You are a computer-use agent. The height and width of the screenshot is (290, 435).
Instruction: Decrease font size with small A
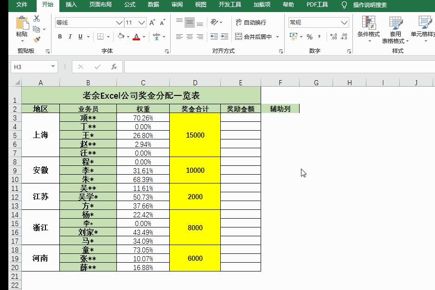click(163, 22)
